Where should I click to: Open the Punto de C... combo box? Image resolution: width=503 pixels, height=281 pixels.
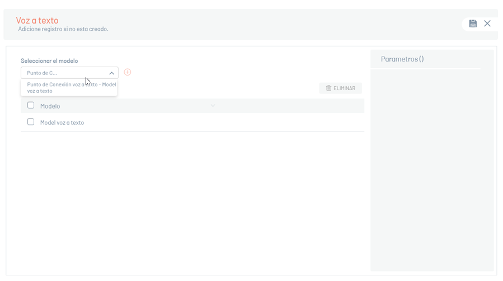point(69,73)
